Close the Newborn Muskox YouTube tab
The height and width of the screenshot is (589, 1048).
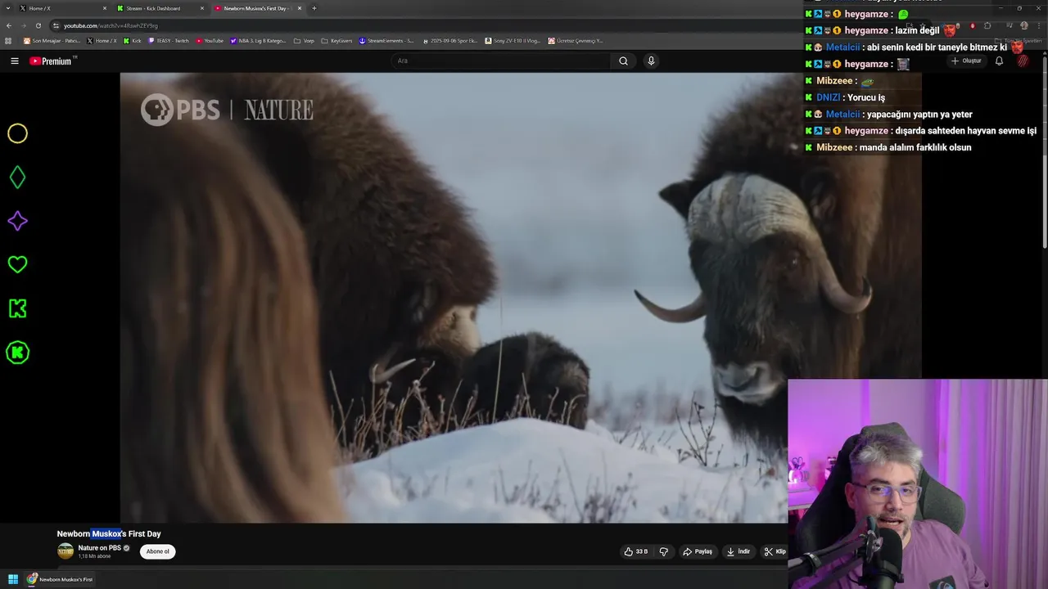point(300,8)
